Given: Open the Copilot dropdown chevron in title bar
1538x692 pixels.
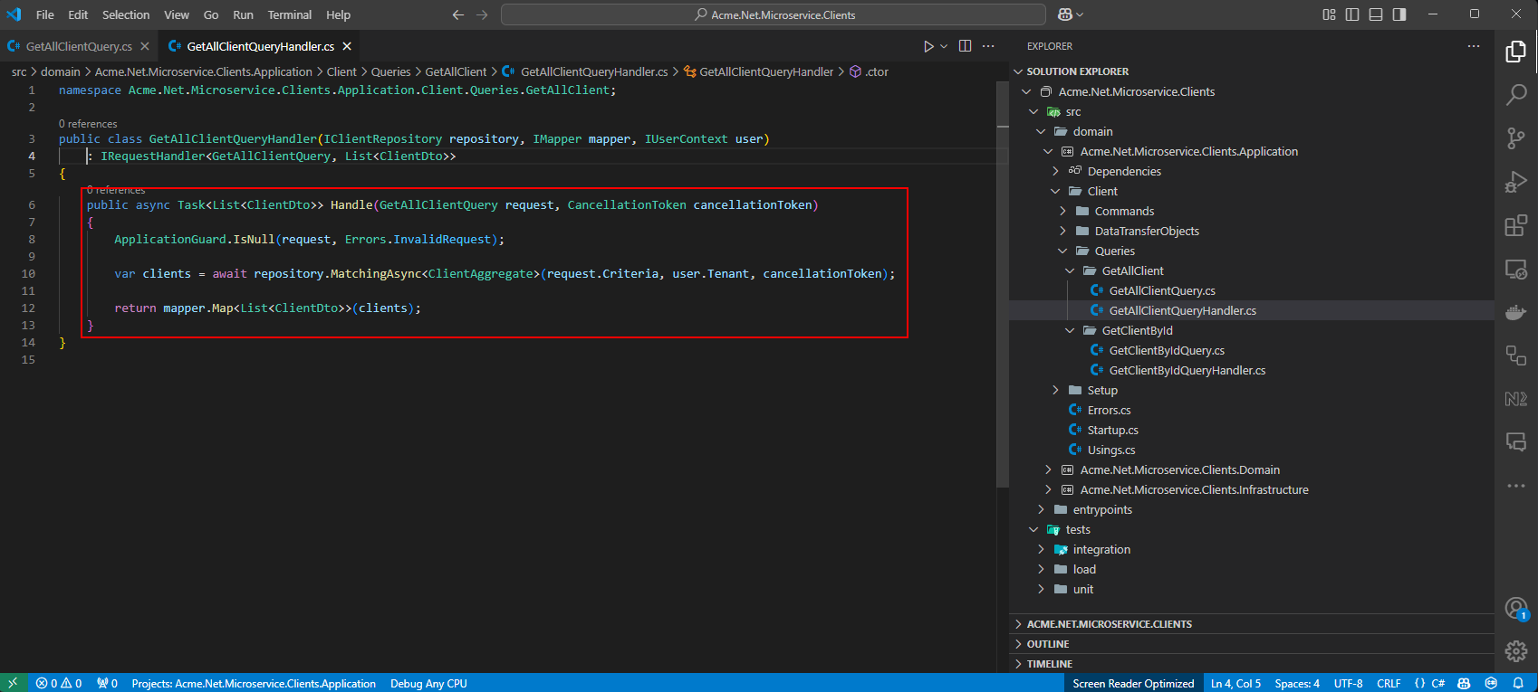Looking at the screenshot, I should 1080,14.
